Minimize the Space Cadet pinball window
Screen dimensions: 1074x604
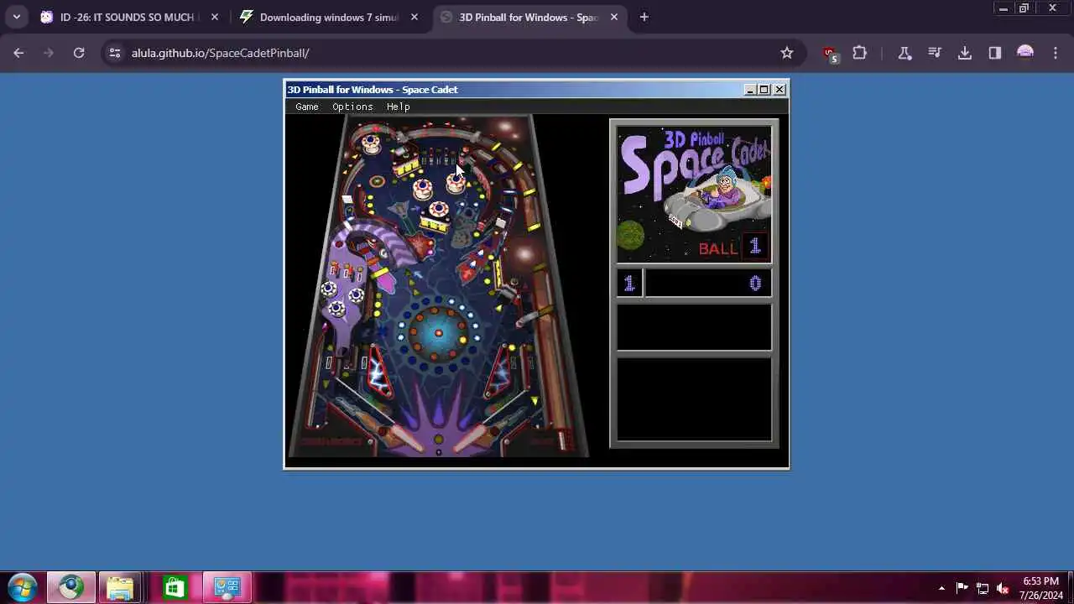(x=749, y=90)
